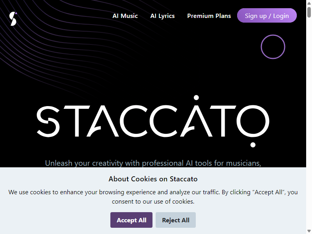Viewport: 312px width, 234px height.
Task: Click the dot below the wordmark's O
Action: pos(253,145)
